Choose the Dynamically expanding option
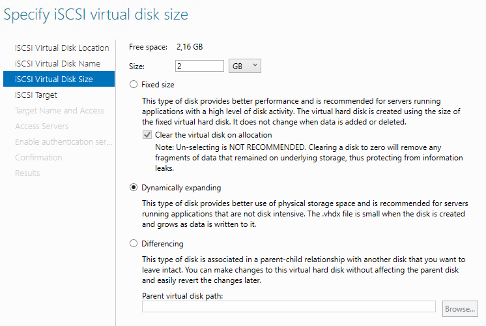Screen dimensions: 486x326 click(x=134, y=188)
